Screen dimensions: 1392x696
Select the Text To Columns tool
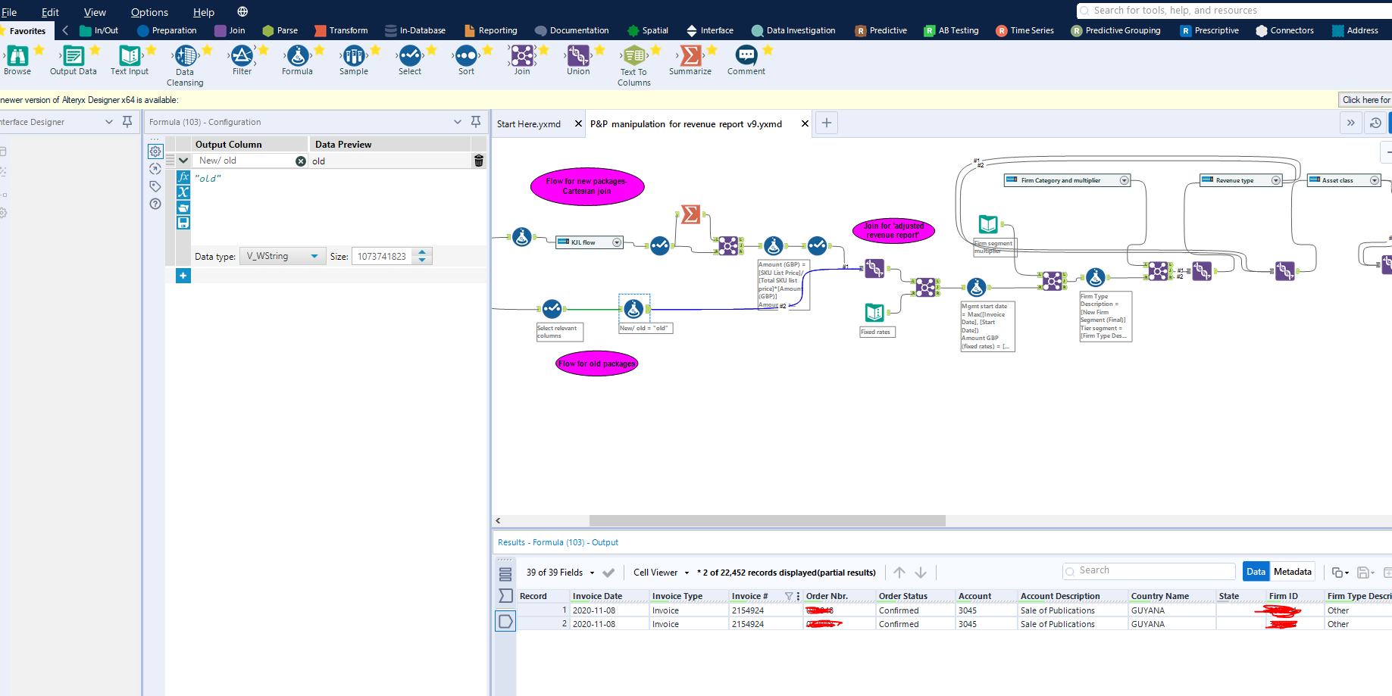pos(633,57)
